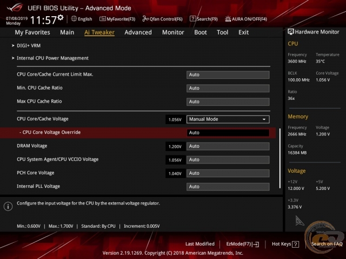This screenshot has height=259, width=346.
Task: Open Qfan Control(F6) fan icon
Action: (x=145, y=19)
